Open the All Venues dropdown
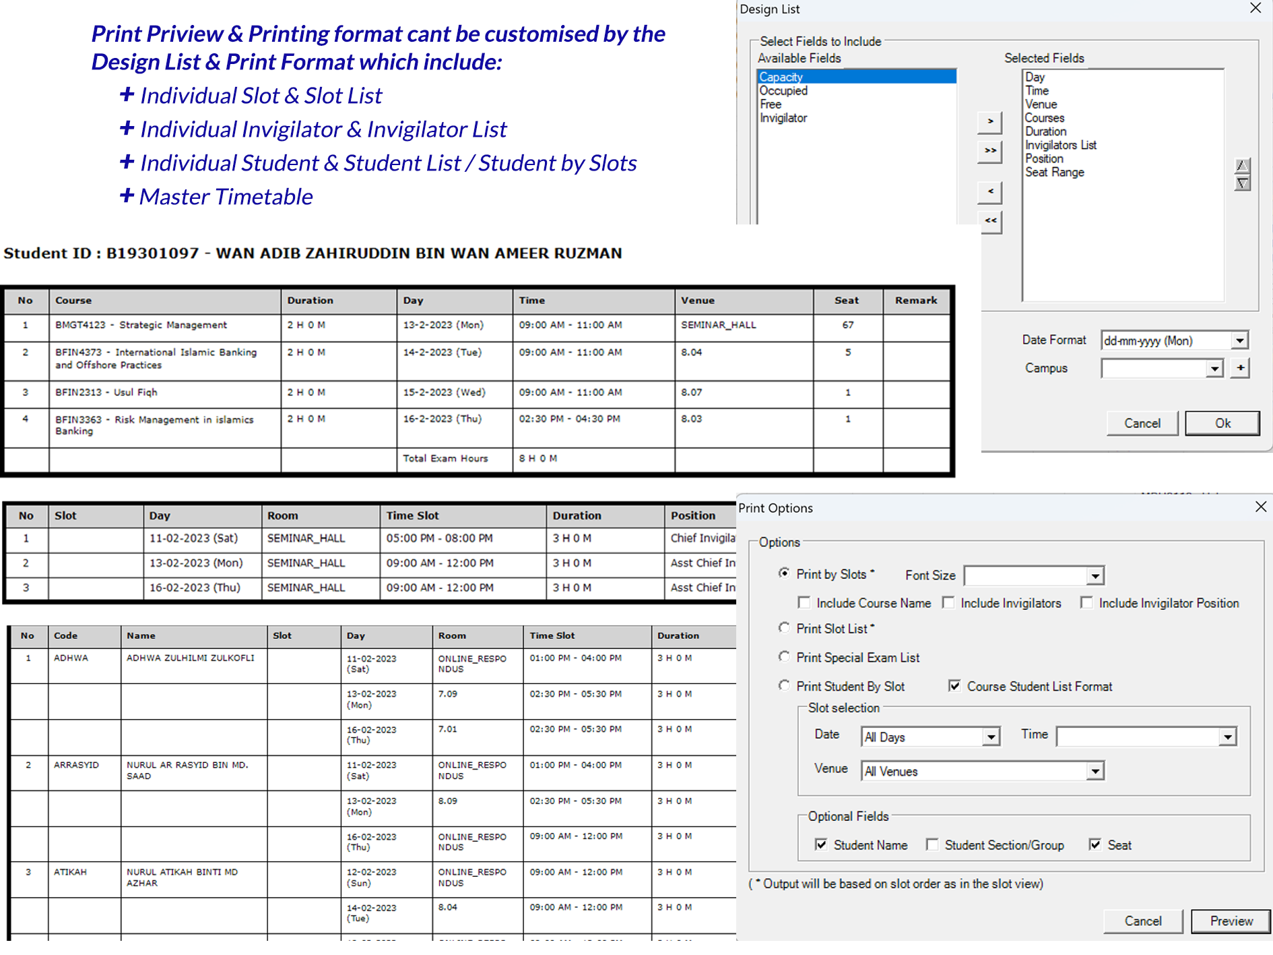The width and height of the screenshot is (1273, 955). (1095, 771)
